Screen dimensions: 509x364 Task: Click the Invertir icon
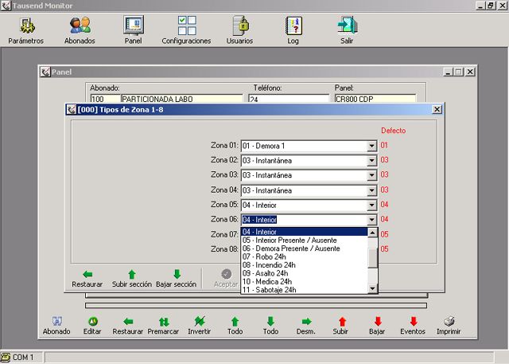(200, 322)
